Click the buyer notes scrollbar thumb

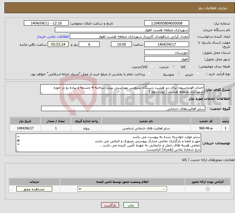pyautogui.click(x=18, y=140)
